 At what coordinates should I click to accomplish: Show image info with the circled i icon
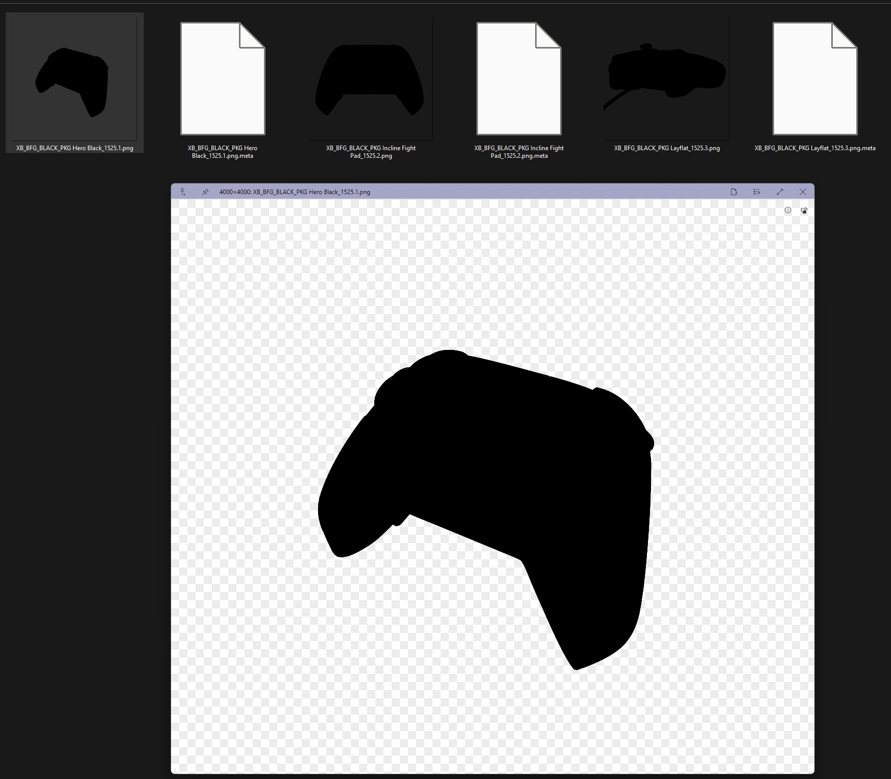pos(788,210)
